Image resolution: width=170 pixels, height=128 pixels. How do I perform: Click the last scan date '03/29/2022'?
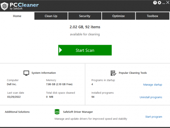(x=14, y=97)
